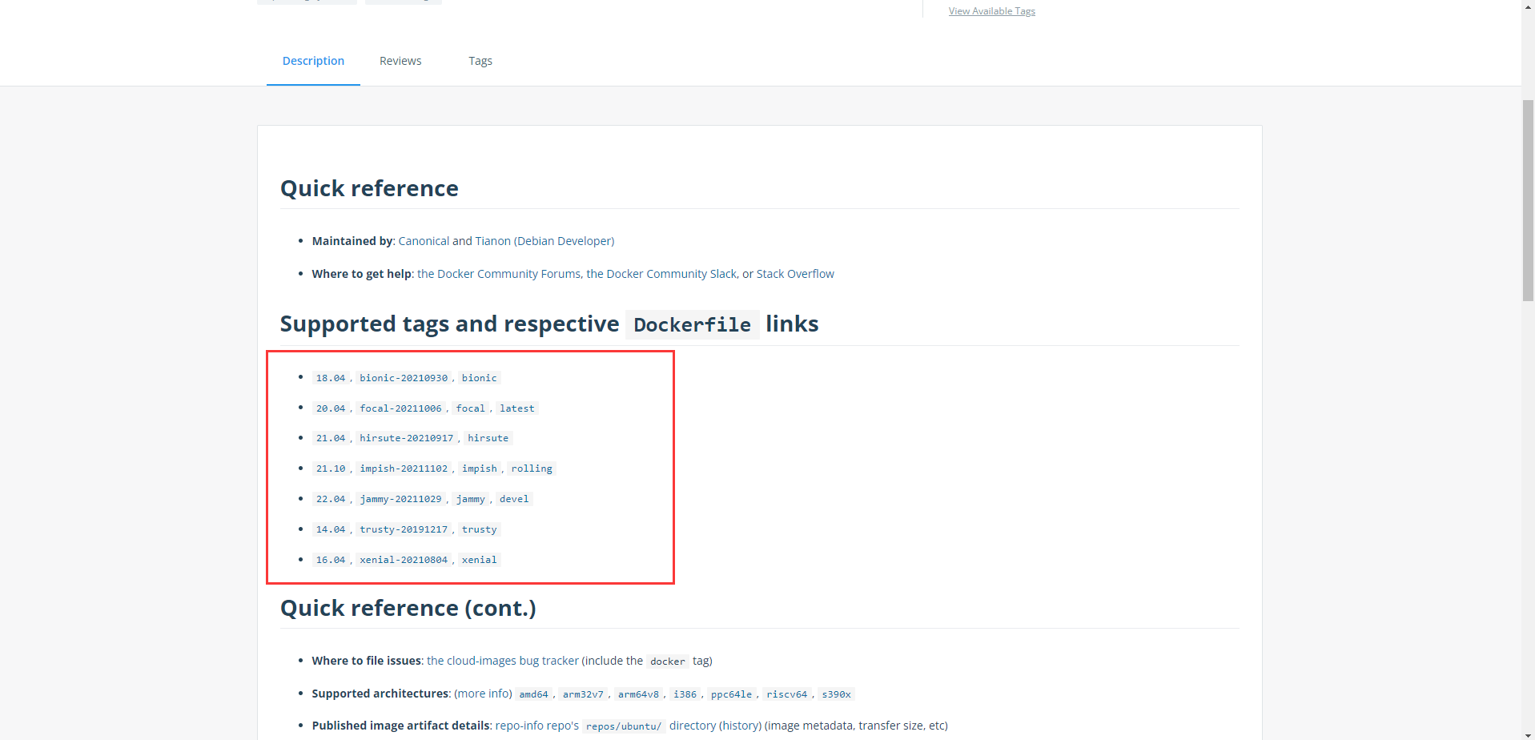Viewport: 1535px width, 740px height.
Task: Open the 21.10 tag link
Action: pyautogui.click(x=331, y=469)
